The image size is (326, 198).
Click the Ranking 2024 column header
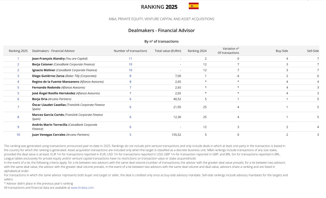(x=197, y=51)
